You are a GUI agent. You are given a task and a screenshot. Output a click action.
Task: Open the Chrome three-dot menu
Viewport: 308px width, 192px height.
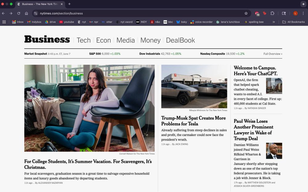tap(303, 13)
